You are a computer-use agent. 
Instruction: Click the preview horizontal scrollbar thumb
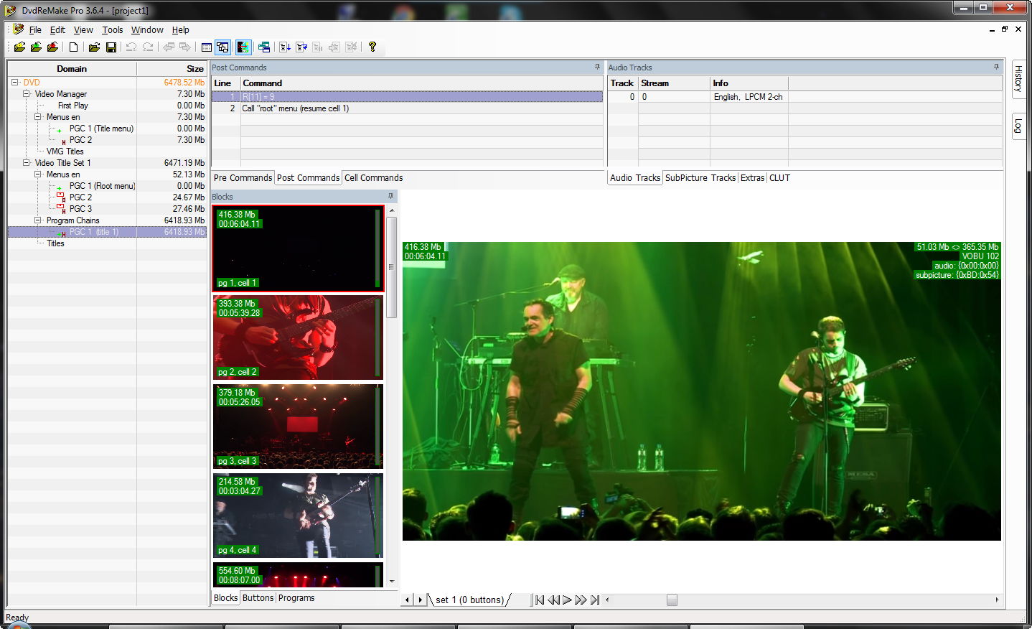pos(672,600)
